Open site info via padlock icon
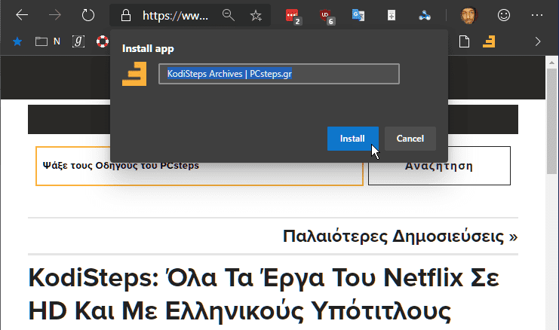The height and width of the screenshot is (330, 559). (125, 15)
